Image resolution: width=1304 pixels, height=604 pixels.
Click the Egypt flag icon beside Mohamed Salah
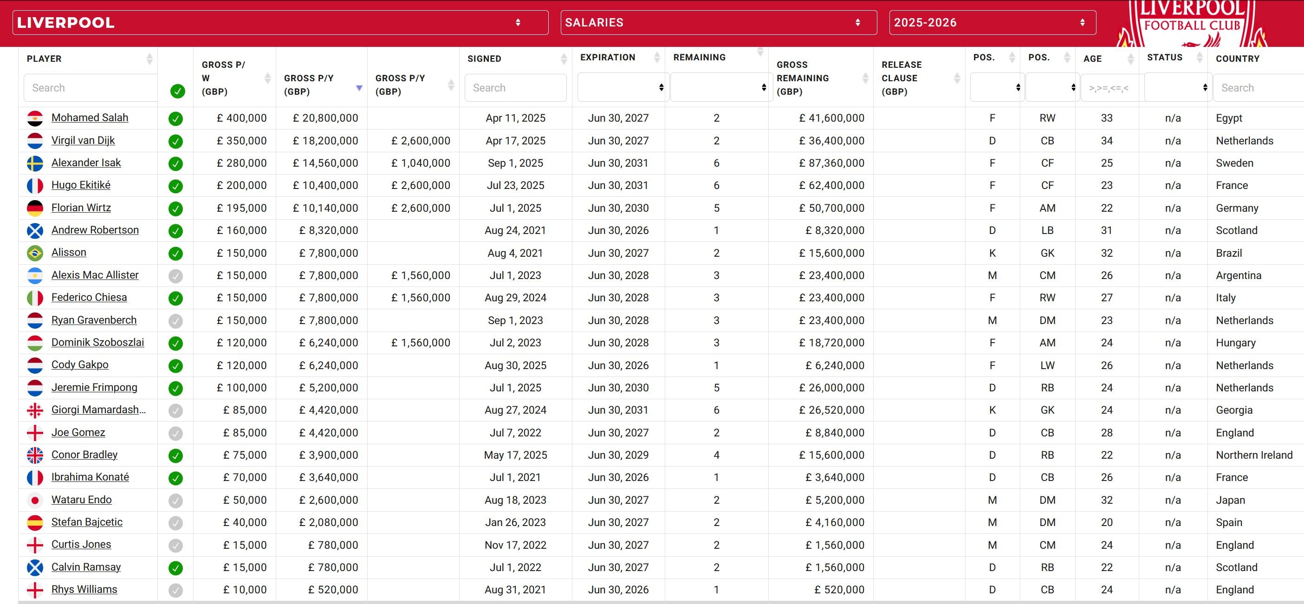(x=35, y=118)
